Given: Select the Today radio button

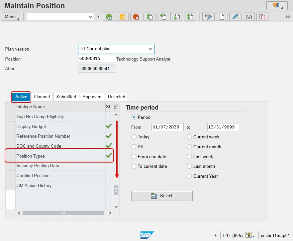Looking at the screenshot, I should (134, 137).
